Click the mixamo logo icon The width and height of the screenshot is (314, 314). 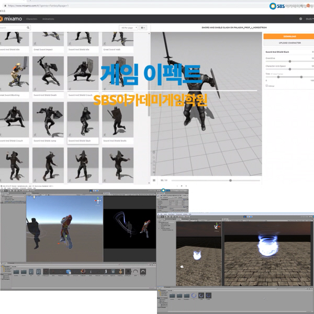coord(3,19)
